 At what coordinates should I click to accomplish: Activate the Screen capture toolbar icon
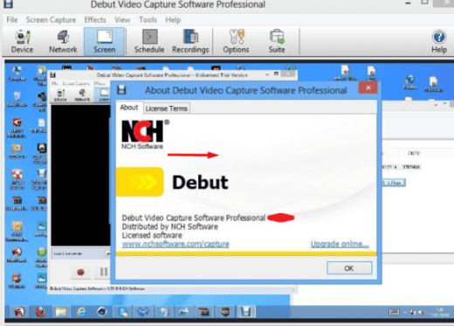click(x=105, y=41)
